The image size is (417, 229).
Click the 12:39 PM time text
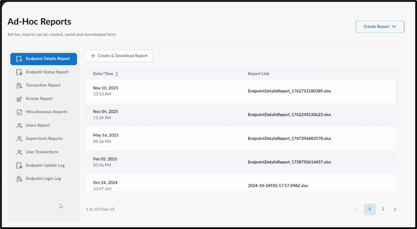102,118
